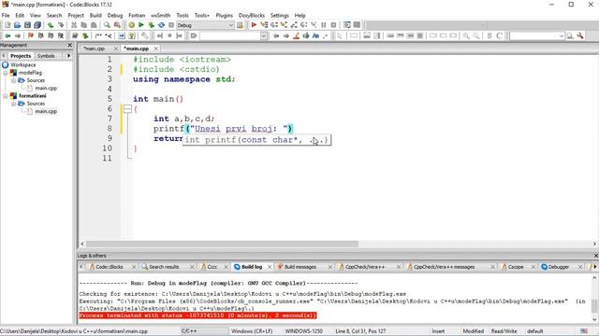Click the Save all files icon
Screen dimensions: 599x336
coord(37,25)
